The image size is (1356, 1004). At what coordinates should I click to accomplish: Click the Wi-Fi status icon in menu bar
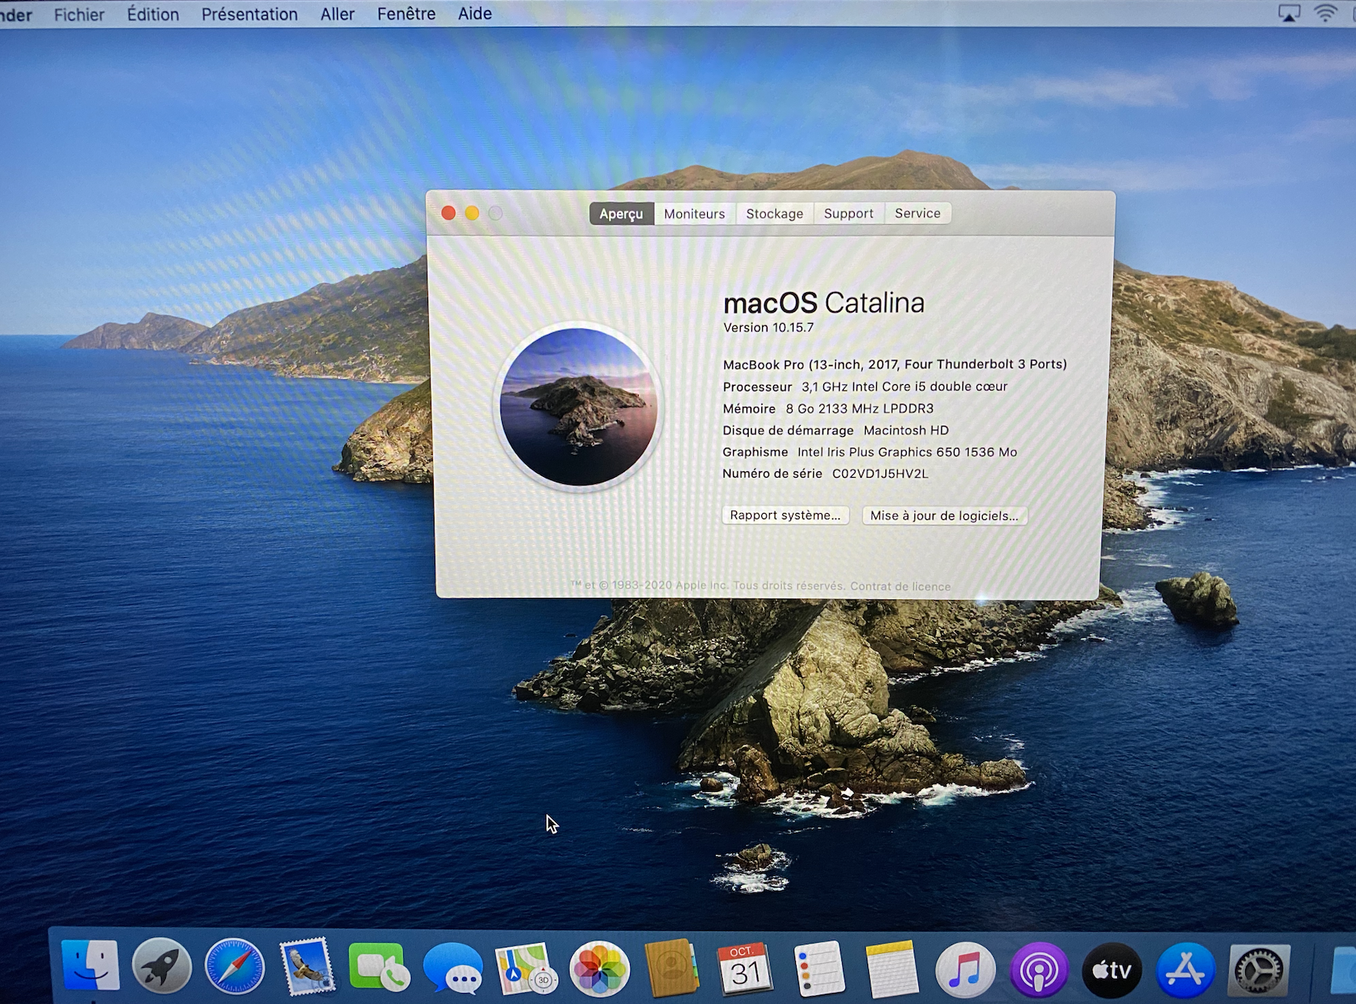click(x=1326, y=13)
